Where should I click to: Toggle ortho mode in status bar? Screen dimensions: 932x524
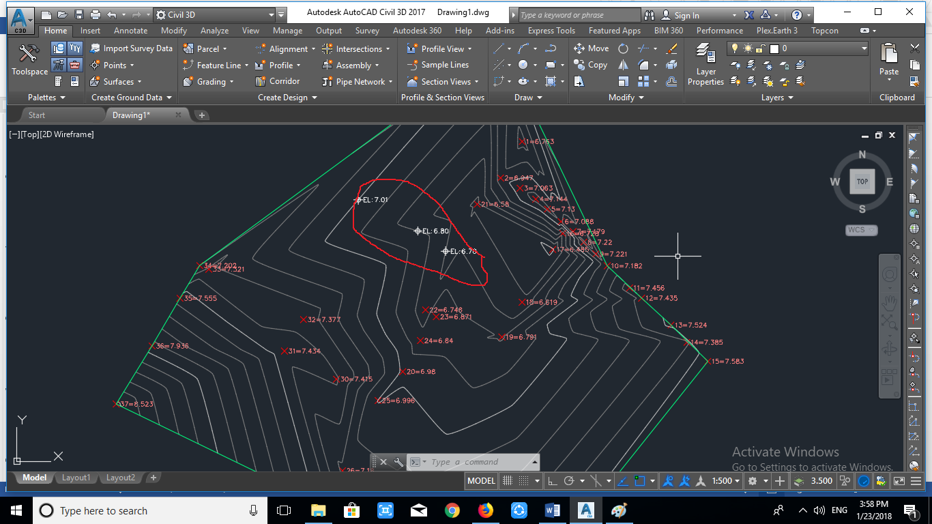(x=553, y=481)
